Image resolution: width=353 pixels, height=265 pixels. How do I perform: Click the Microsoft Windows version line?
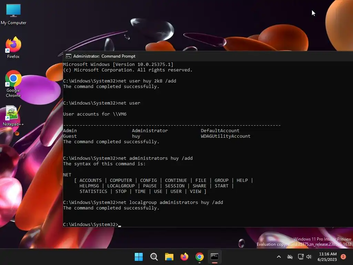point(118,65)
